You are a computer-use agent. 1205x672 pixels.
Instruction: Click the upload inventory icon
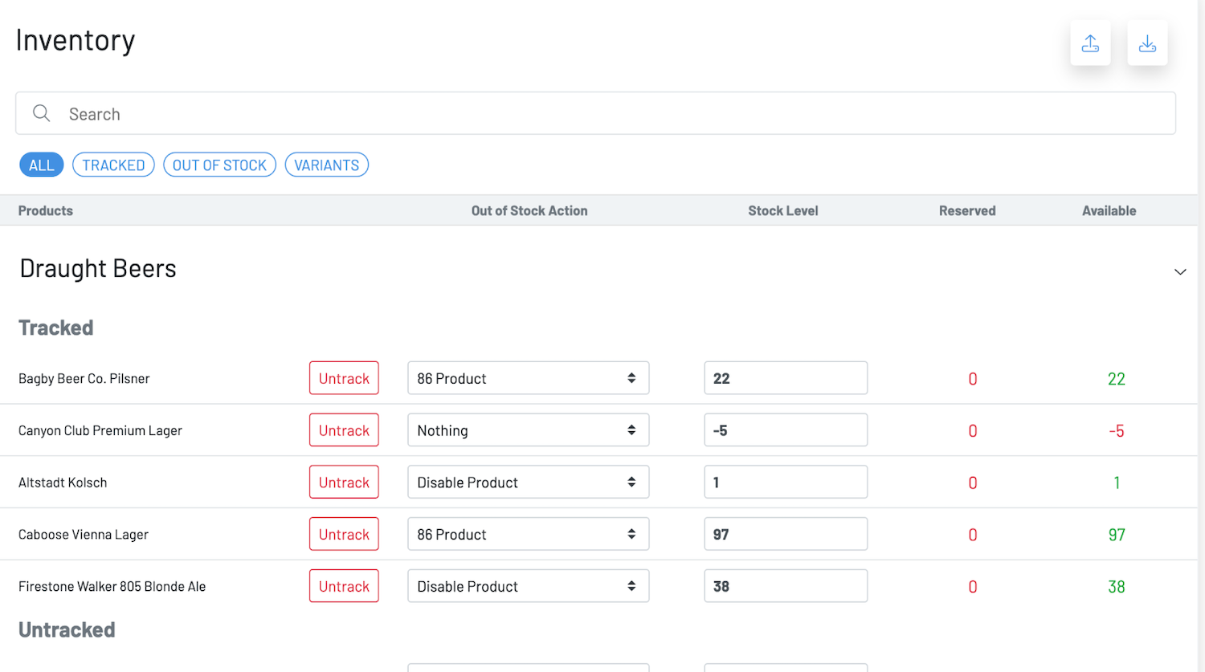coord(1090,43)
